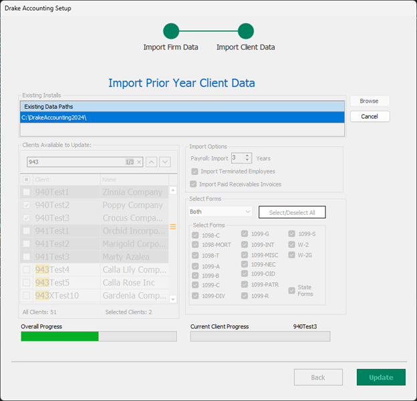The width and height of the screenshot is (417, 401).
Task: Toggle the 1099-A form checkbox
Action: click(x=195, y=266)
